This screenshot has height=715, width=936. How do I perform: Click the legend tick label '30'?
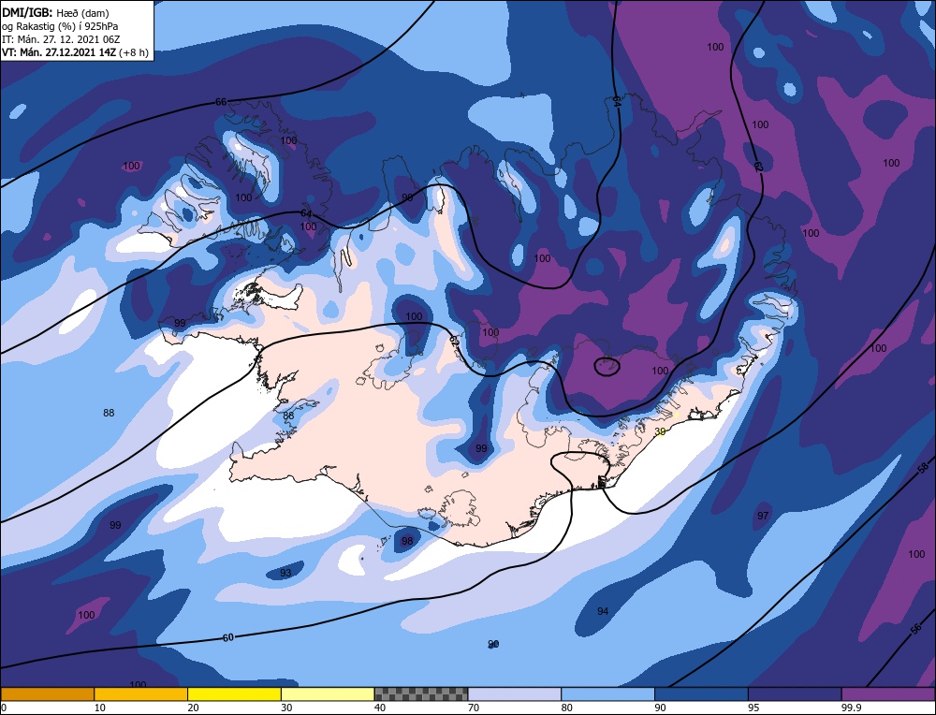point(286,708)
